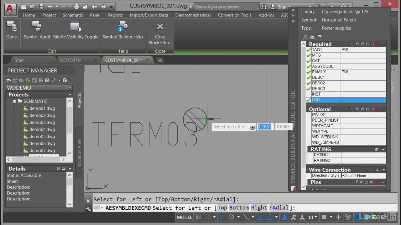Collapse the Pins section
The width and height of the screenshot is (401, 225).
coord(383,182)
